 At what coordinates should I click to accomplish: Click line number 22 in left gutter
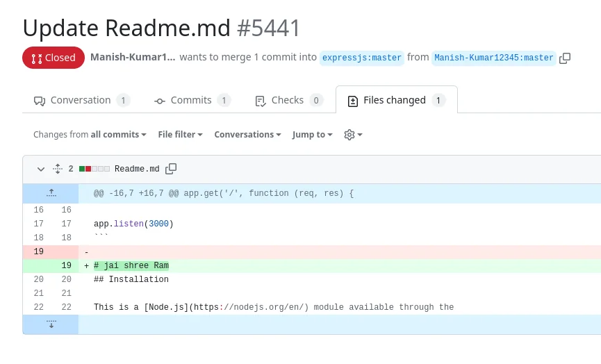point(38,307)
